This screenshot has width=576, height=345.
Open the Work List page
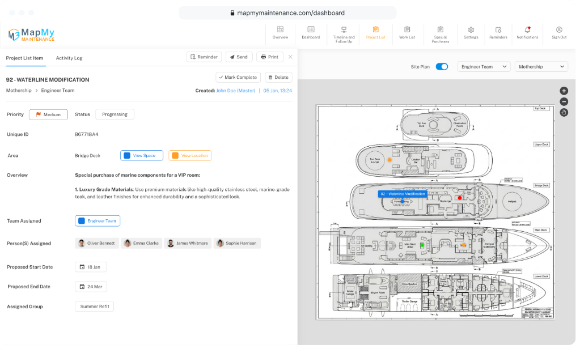[407, 33]
